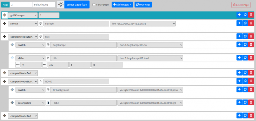Viewport: 256px width, 121px height.
Task: Click the half-circle icon beside Farbe
Action: 48,103
